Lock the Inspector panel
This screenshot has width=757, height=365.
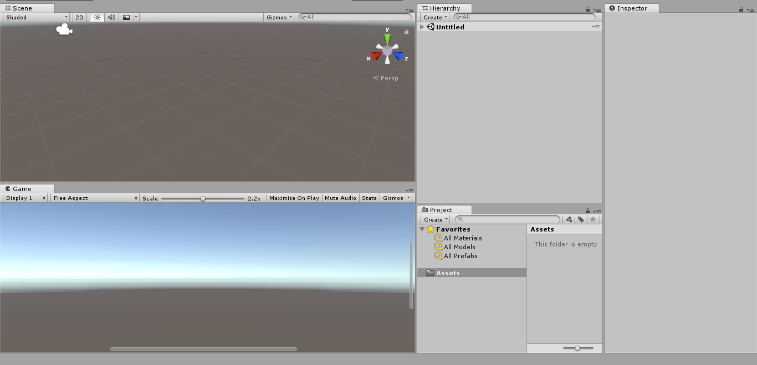[x=741, y=9]
